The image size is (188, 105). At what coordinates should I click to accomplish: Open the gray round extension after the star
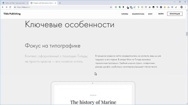(116, 7)
